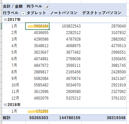Viewport: 129px width, 124px height.
Task: Click the 7月 row label
Action: (14, 65)
